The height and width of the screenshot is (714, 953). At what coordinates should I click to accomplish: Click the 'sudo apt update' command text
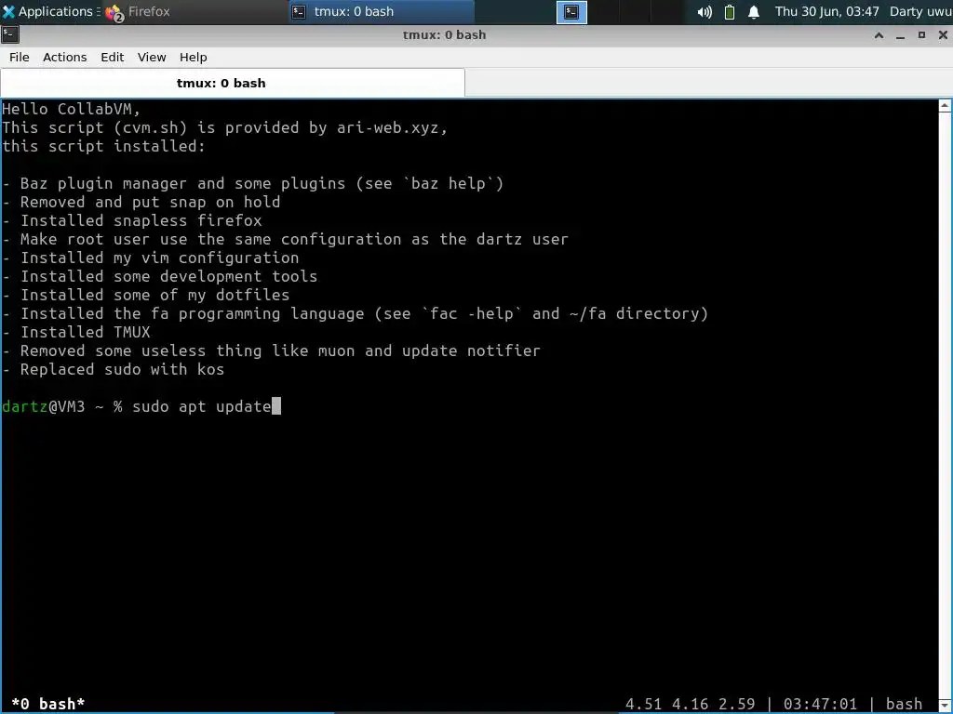(202, 406)
